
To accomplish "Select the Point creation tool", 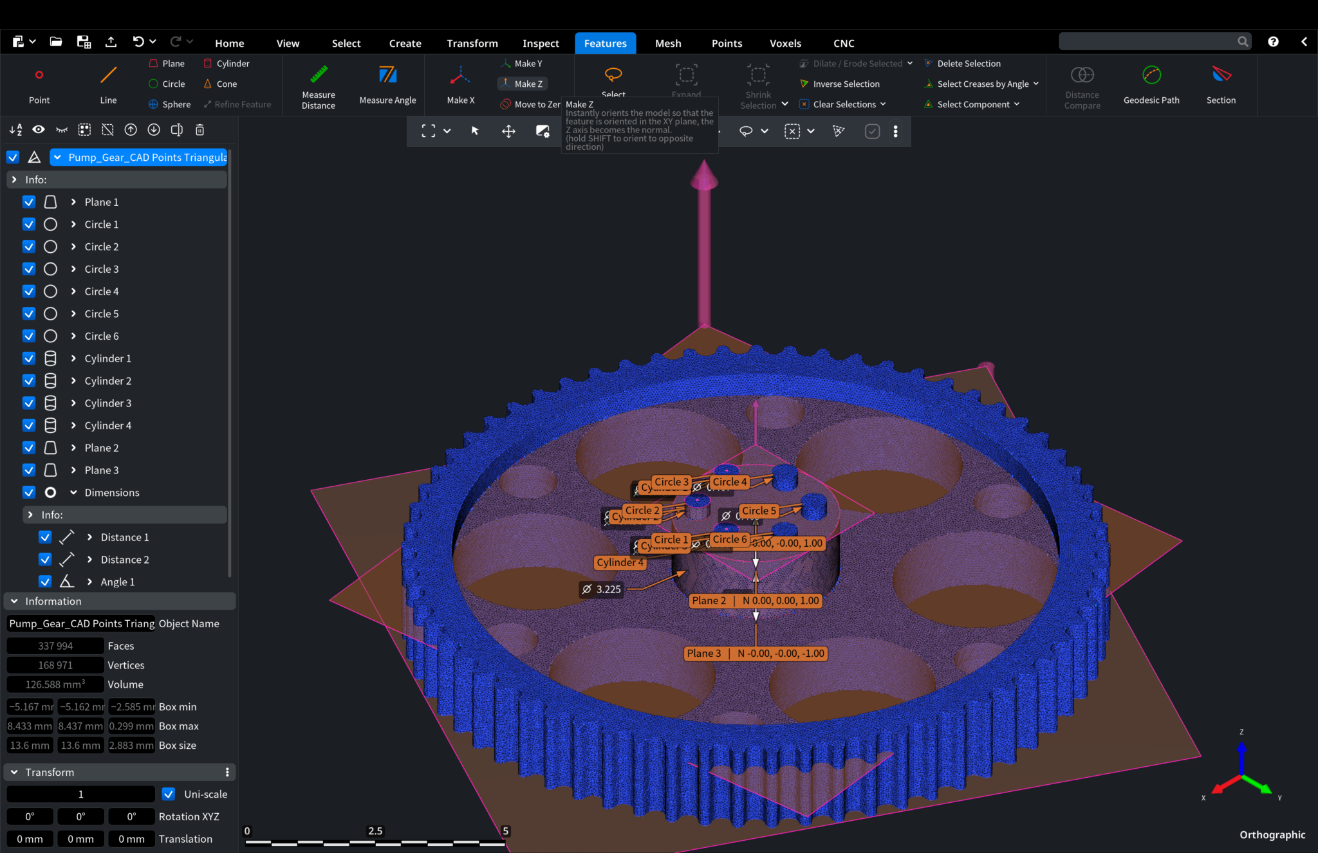I will click(39, 84).
